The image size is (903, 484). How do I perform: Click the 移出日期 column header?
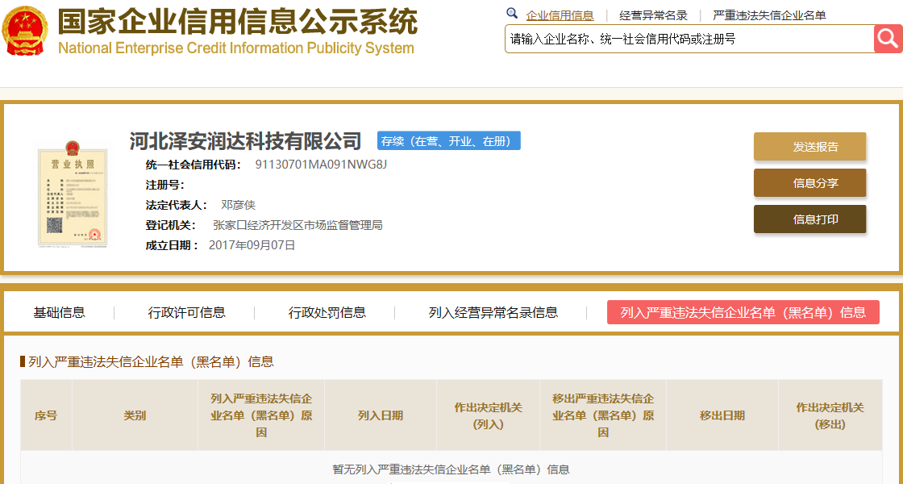[x=722, y=415]
